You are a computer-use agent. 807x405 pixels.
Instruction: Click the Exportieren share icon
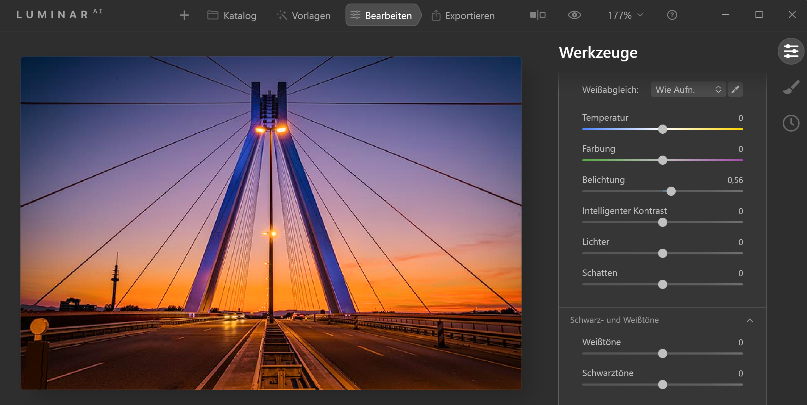pyautogui.click(x=436, y=15)
